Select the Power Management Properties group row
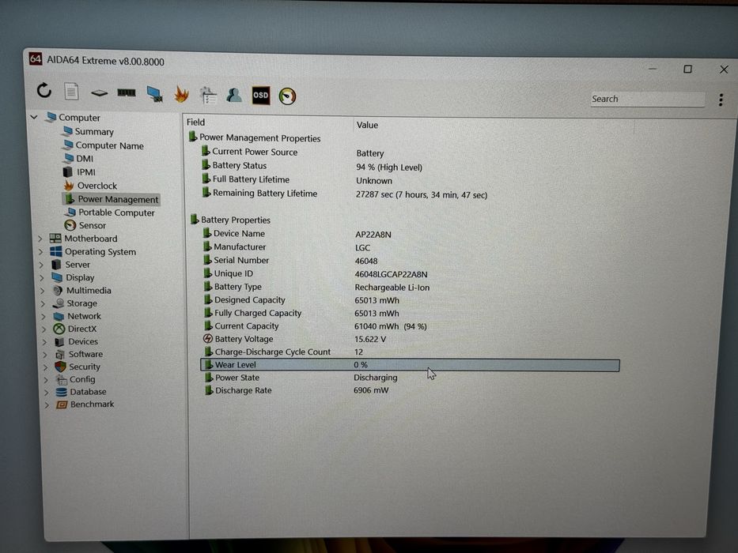Screen dimensions: 738x553 (x=254, y=137)
